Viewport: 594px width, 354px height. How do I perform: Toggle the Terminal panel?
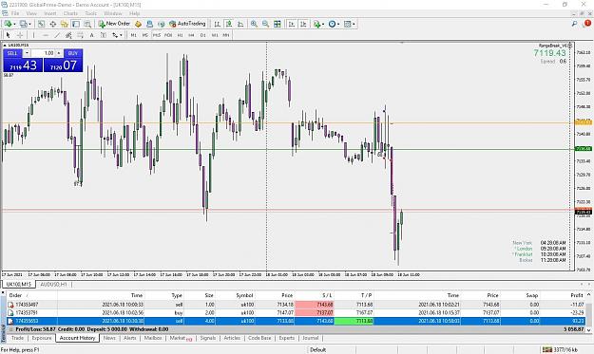tap(76, 24)
